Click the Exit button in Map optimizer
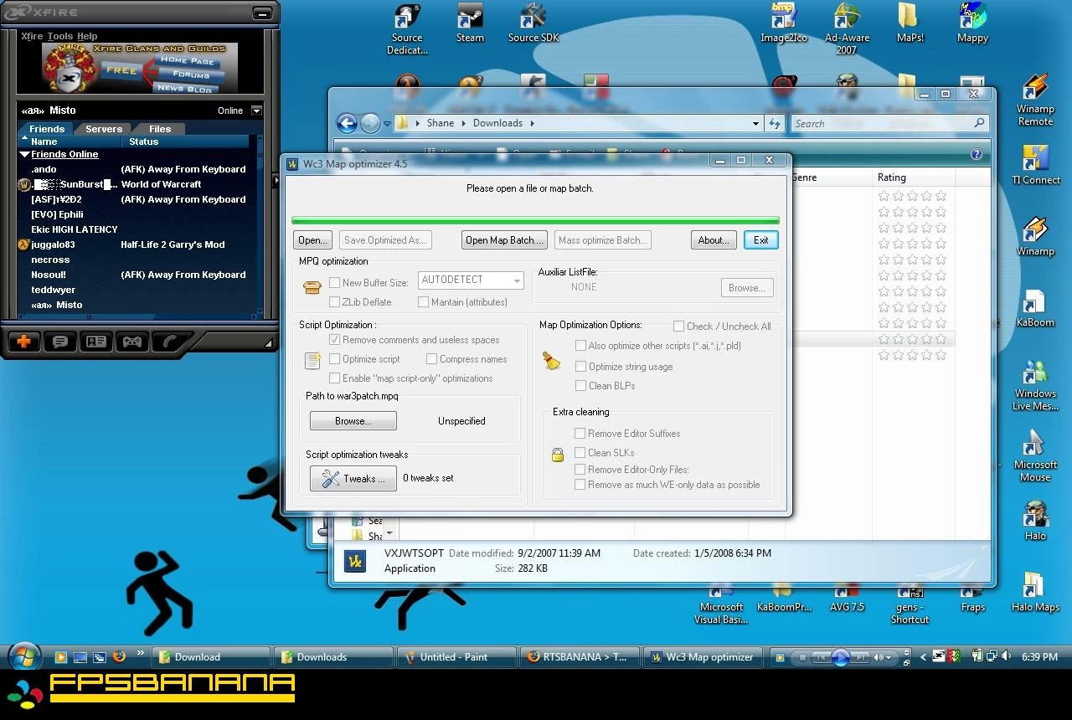This screenshot has width=1072, height=720. click(x=760, y=240)
